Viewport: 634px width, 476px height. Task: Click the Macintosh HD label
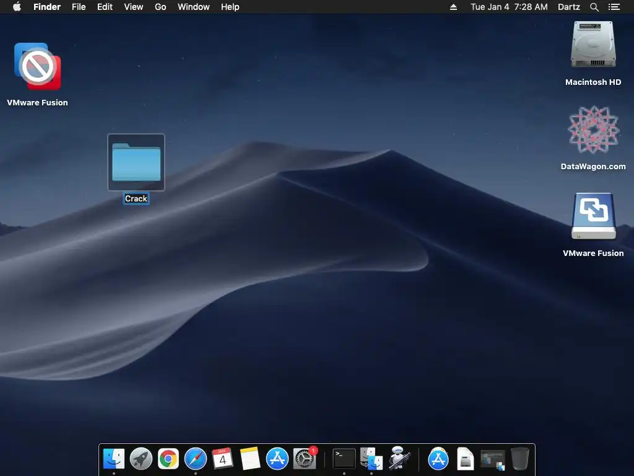(593, 82)
